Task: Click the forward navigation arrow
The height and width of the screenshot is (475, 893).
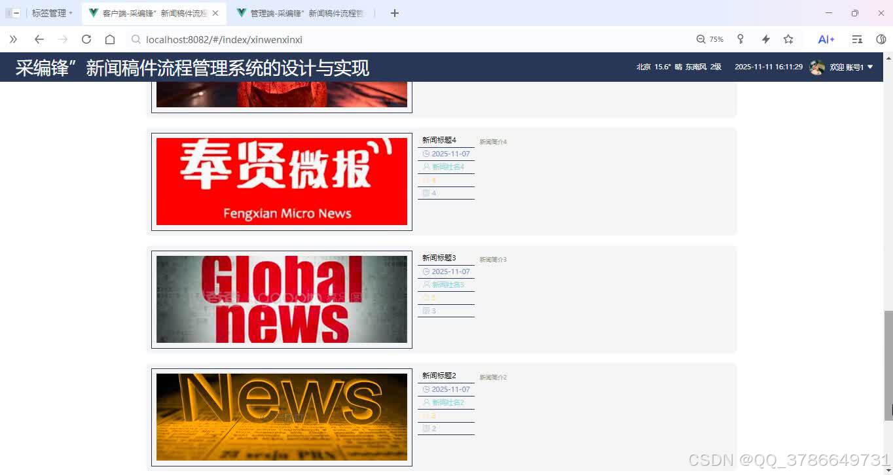Action: point(63,39)
